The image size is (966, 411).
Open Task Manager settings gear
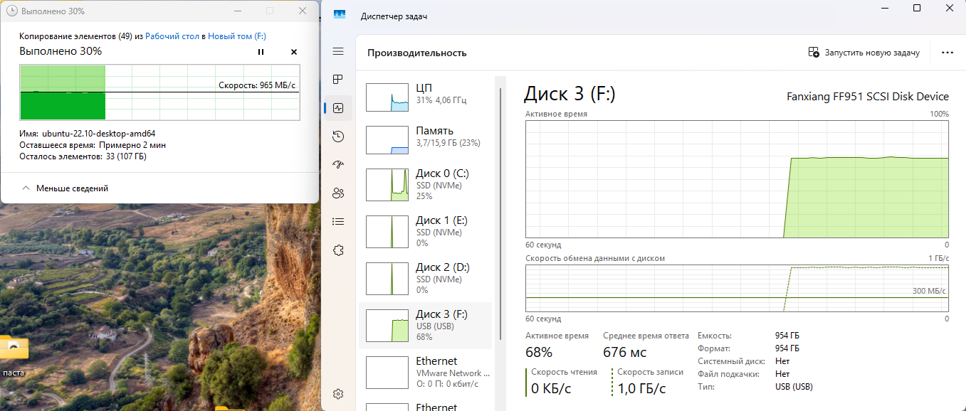pyautogui.click(x=338, y=394)
